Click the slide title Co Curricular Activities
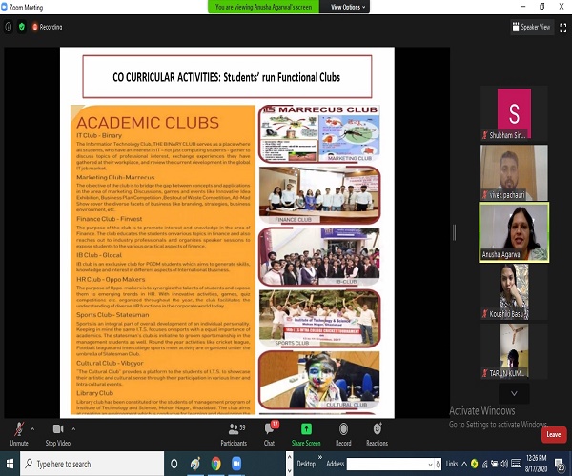 click(x=227, y=77)
